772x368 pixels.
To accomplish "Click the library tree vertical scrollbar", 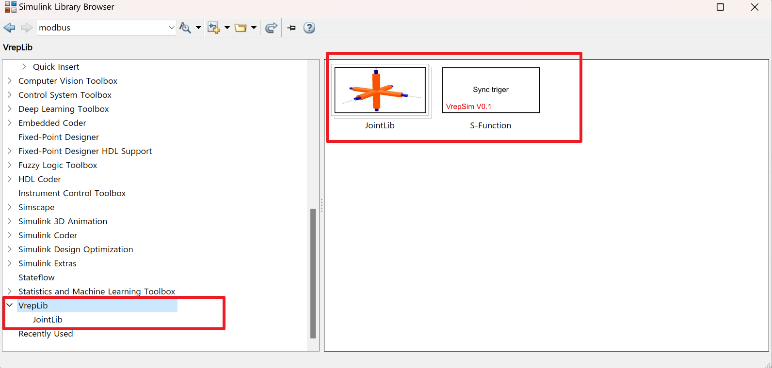I will [313, 274].
